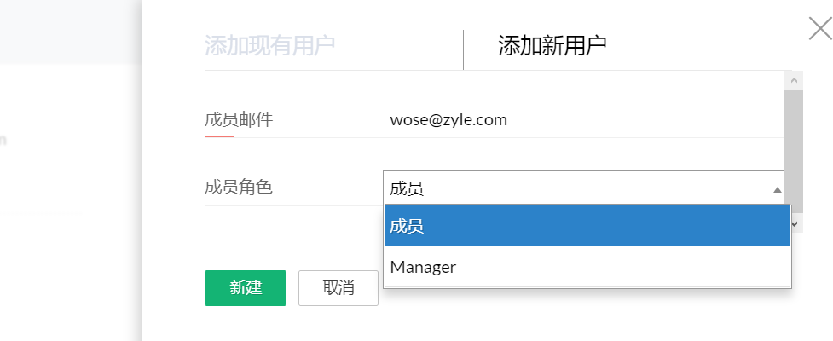This screenshot has height=341, width=833.
Task: Switch to the 添加现有用户 tab
Action: point(270,46)
